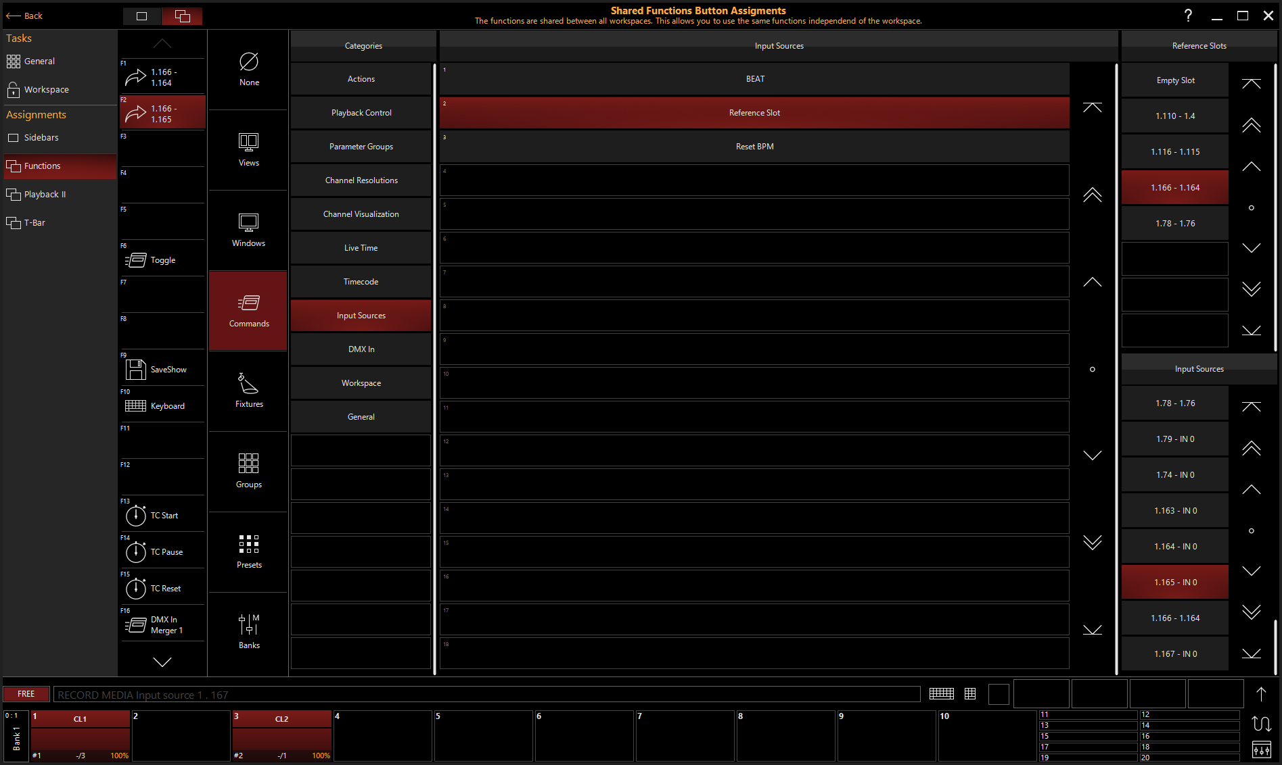Open Functions assignments
Screen dimensions: 1282x765
click(x=60, y=166)
